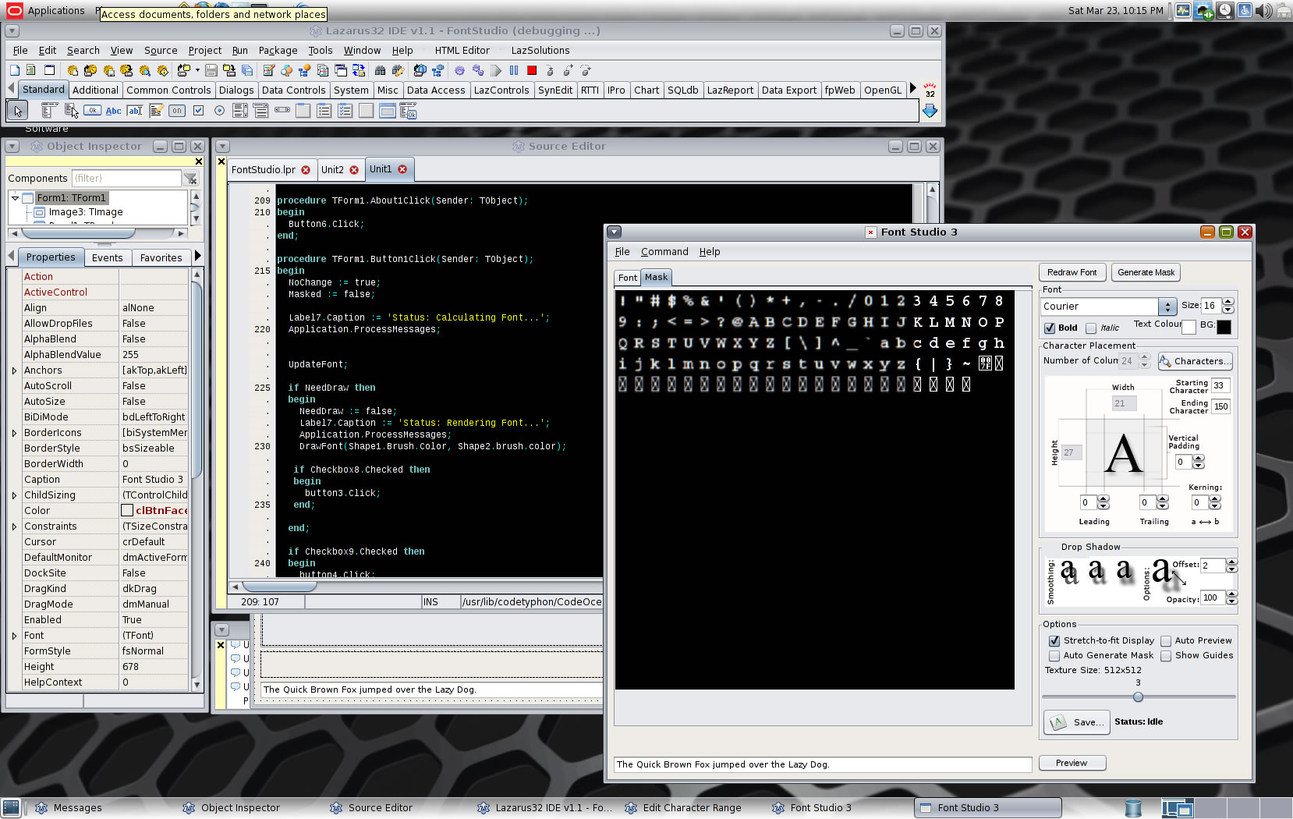Click the white Text Colour swatch
The image size is (1293, 819).
(x=1188, y=328)
